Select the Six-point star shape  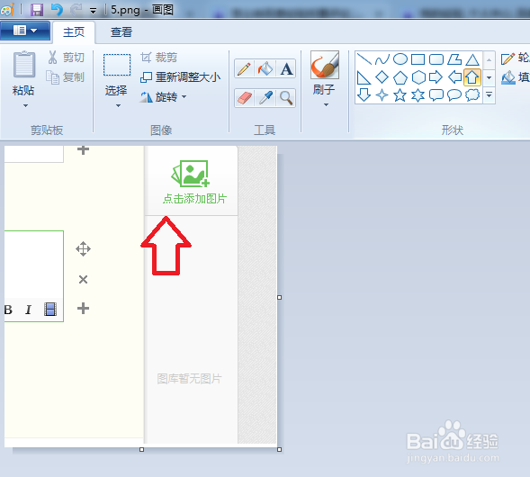point(418,95)
